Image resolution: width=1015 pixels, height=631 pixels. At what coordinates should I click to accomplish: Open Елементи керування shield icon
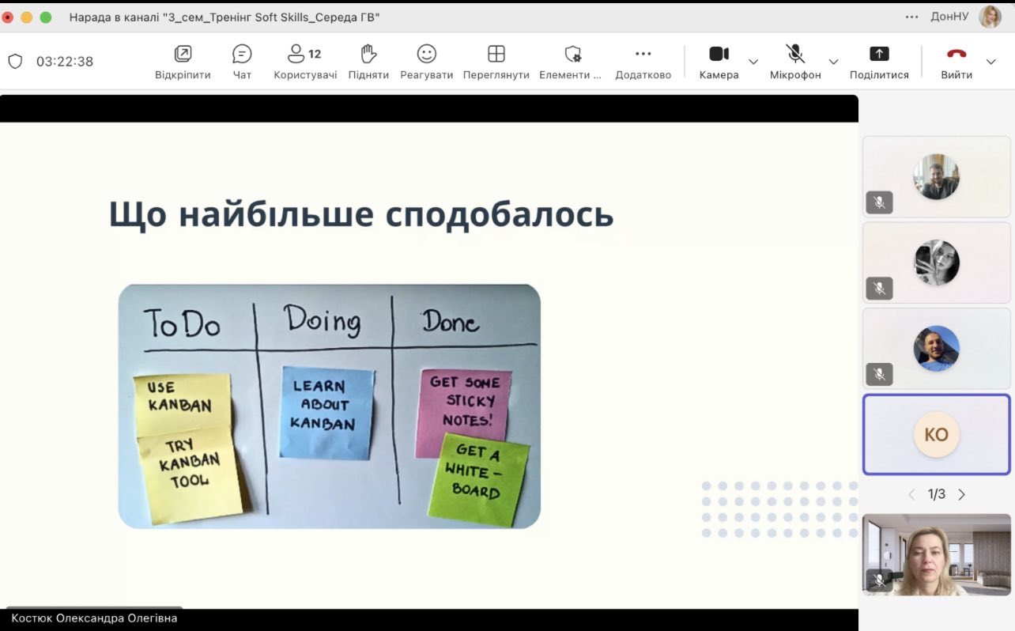pyautogui.click(x=572, y=62)
